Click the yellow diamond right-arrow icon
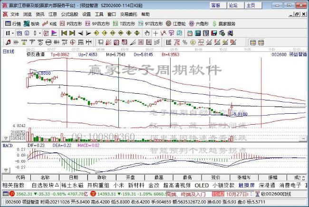The image size is (309, 207). 105,33
